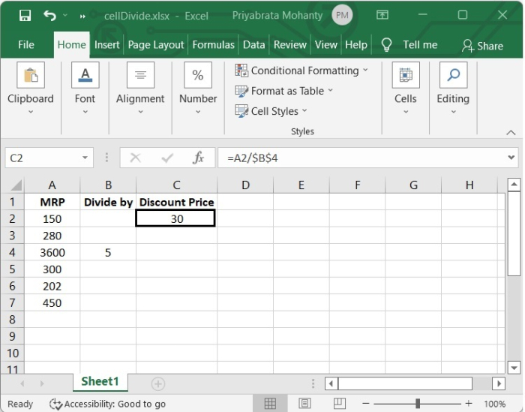Image resolution: width=525 pixels, height=412 pixels.
Task: Open the Name Box dropdown arrow
Action: tap(85, 158)
